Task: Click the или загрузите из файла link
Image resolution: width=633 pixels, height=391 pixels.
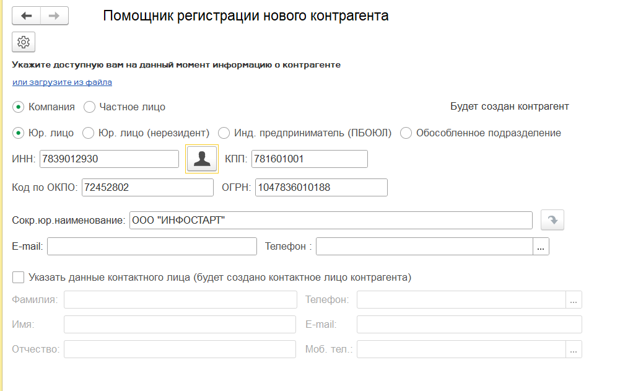Action: [x=62, y=82]
